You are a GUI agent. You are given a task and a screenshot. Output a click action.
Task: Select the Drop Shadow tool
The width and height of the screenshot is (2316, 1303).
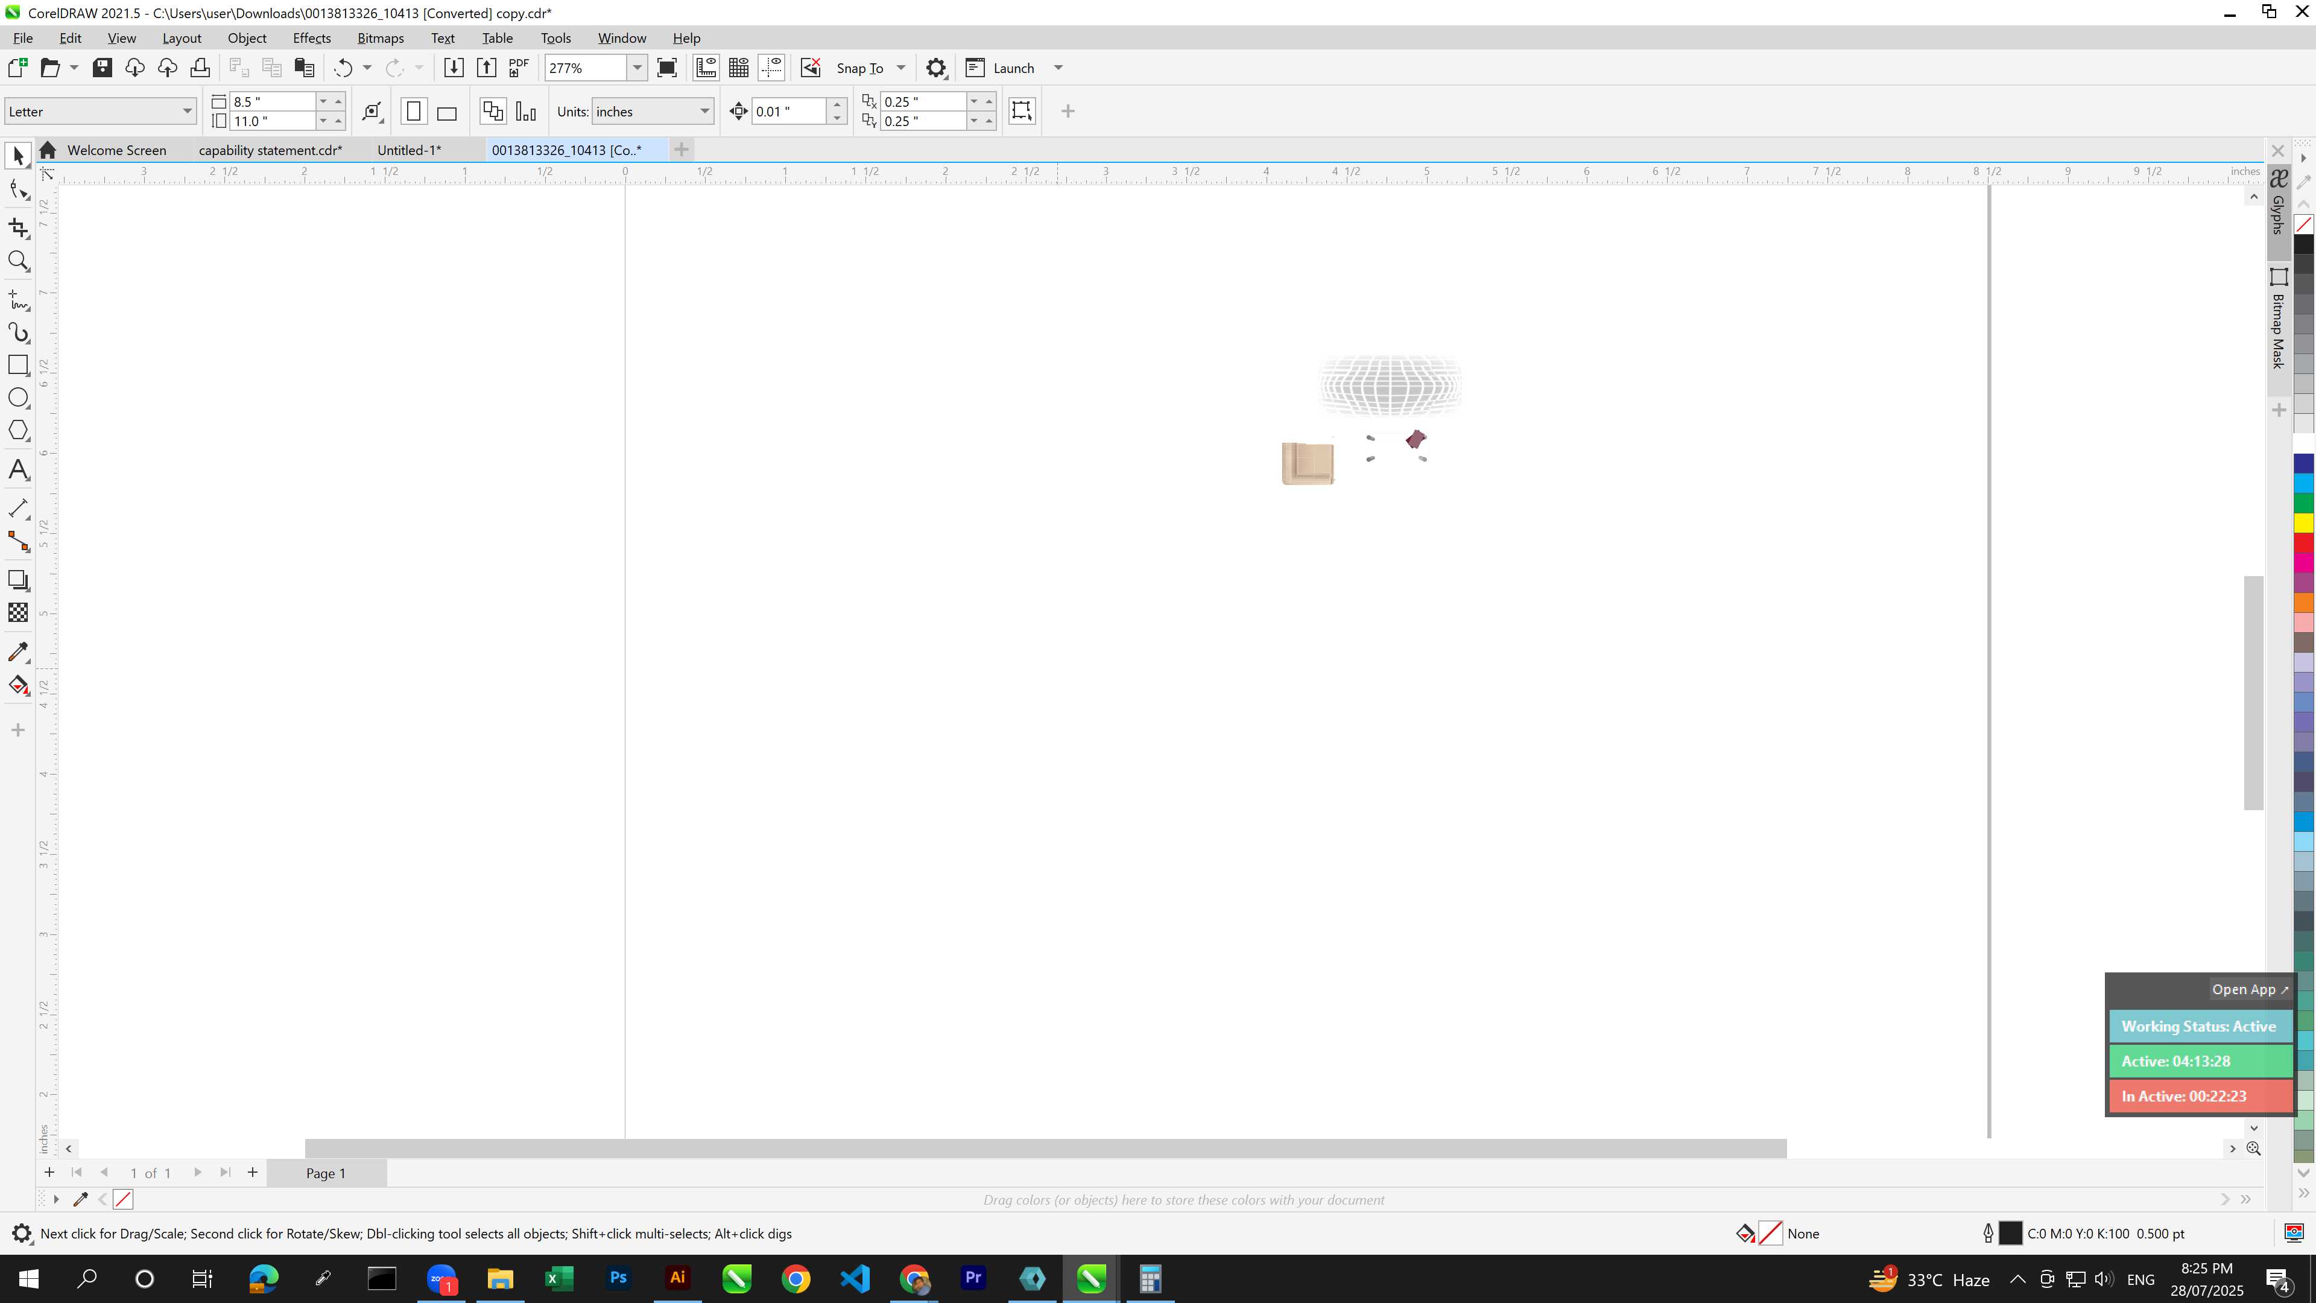click(18, 580)
